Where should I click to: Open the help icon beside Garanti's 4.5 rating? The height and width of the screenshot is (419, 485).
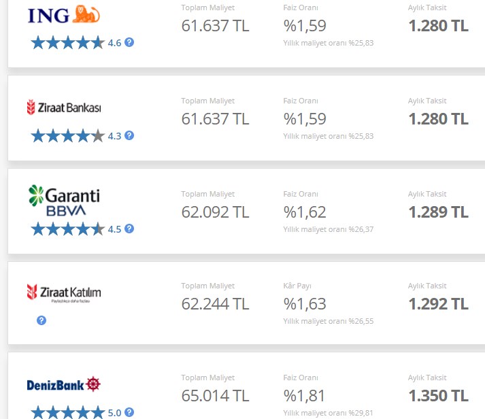point(129,229)
